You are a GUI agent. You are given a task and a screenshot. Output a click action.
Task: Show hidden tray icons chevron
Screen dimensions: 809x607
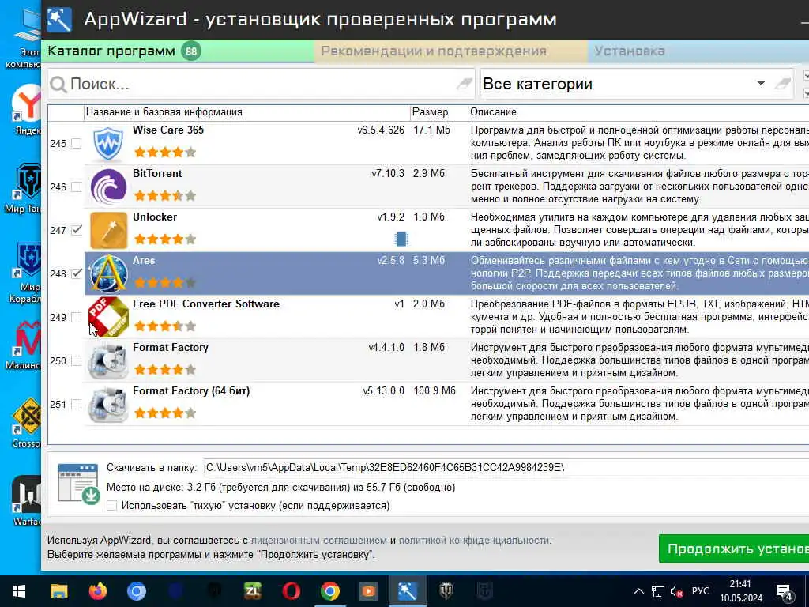[638, 591]
